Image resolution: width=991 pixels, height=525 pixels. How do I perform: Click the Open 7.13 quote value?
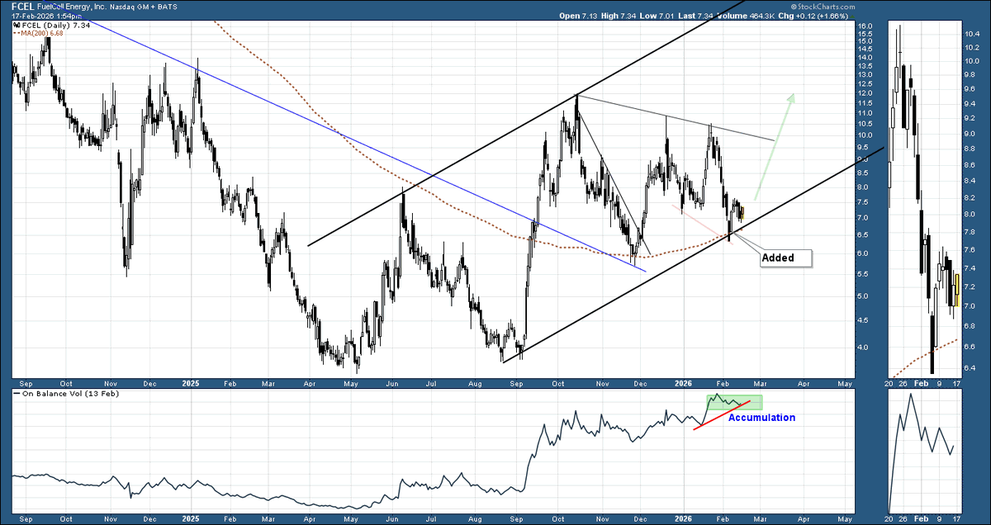(x=578, y=16)
